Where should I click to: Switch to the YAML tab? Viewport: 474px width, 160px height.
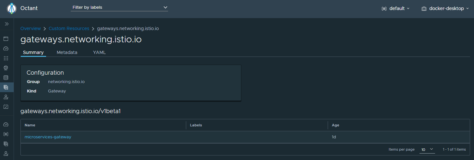coord(99,52)
